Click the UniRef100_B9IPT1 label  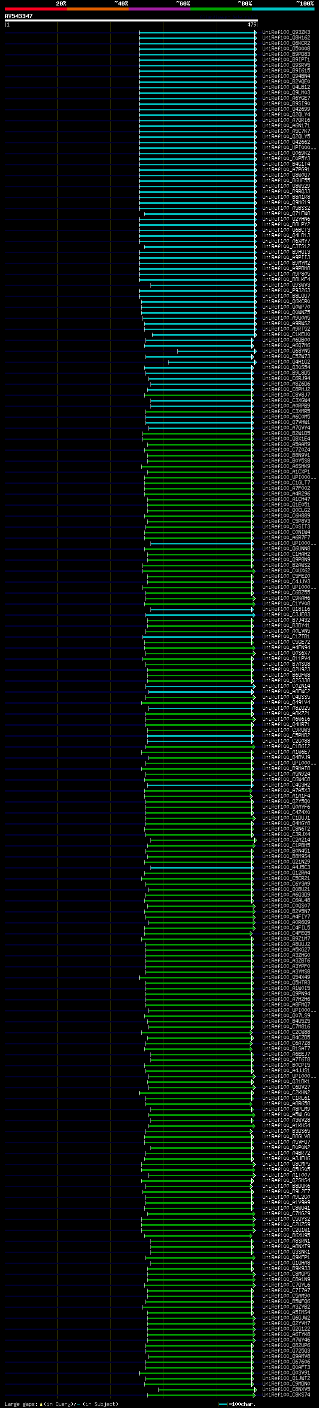pos(286,59)
